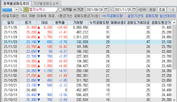Select the 21/11/09 date cell
177x102 pixels.
click(10, 71)
